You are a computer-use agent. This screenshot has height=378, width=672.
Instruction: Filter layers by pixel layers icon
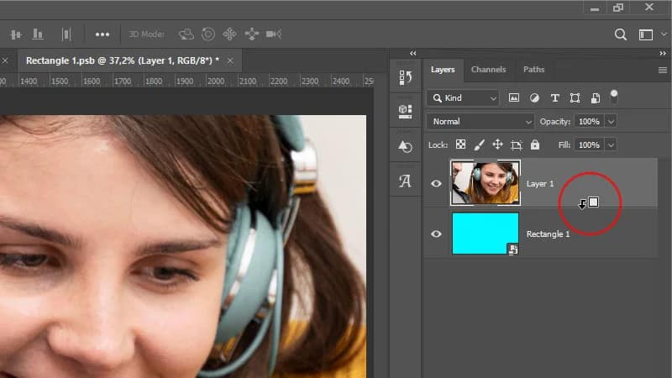513,97
